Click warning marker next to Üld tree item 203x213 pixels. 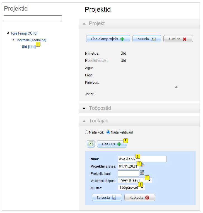[38, 44]
